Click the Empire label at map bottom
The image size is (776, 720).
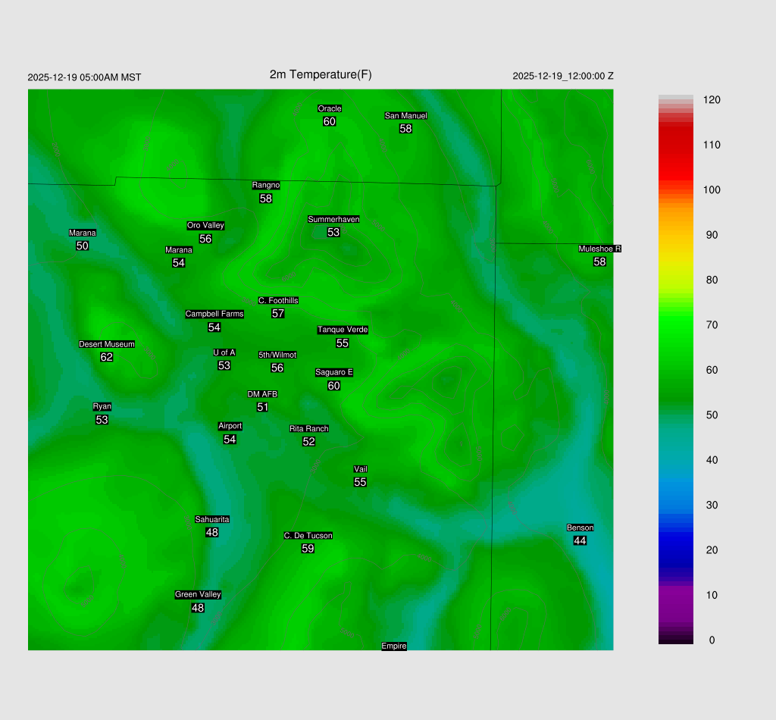click(394, 646)
